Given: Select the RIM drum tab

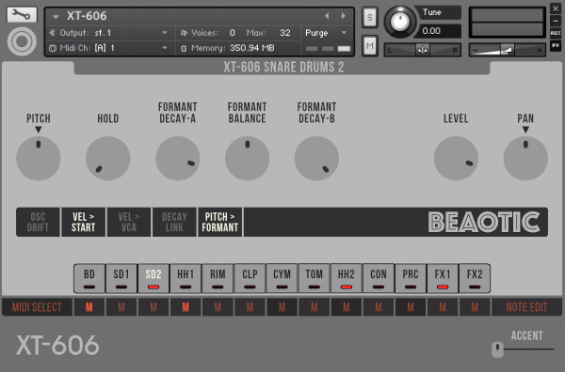Looking at the screenshot, I should pos(218,279).
